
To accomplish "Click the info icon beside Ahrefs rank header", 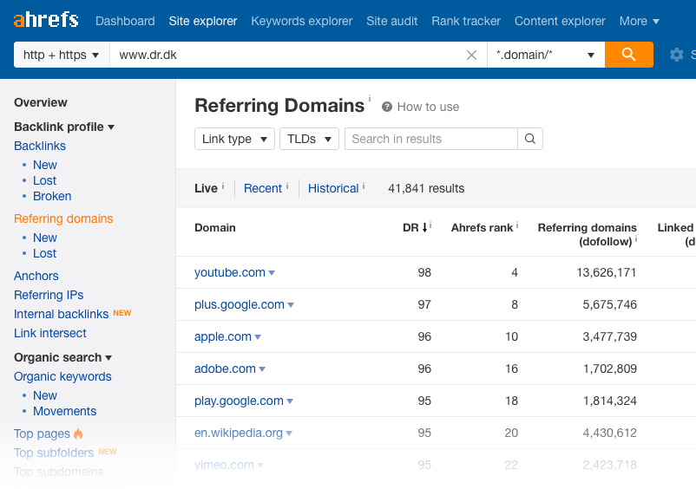I will click(516, 225).
